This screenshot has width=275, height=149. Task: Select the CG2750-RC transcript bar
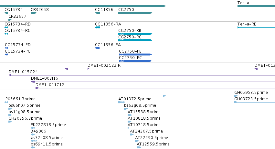coord(135,40)
